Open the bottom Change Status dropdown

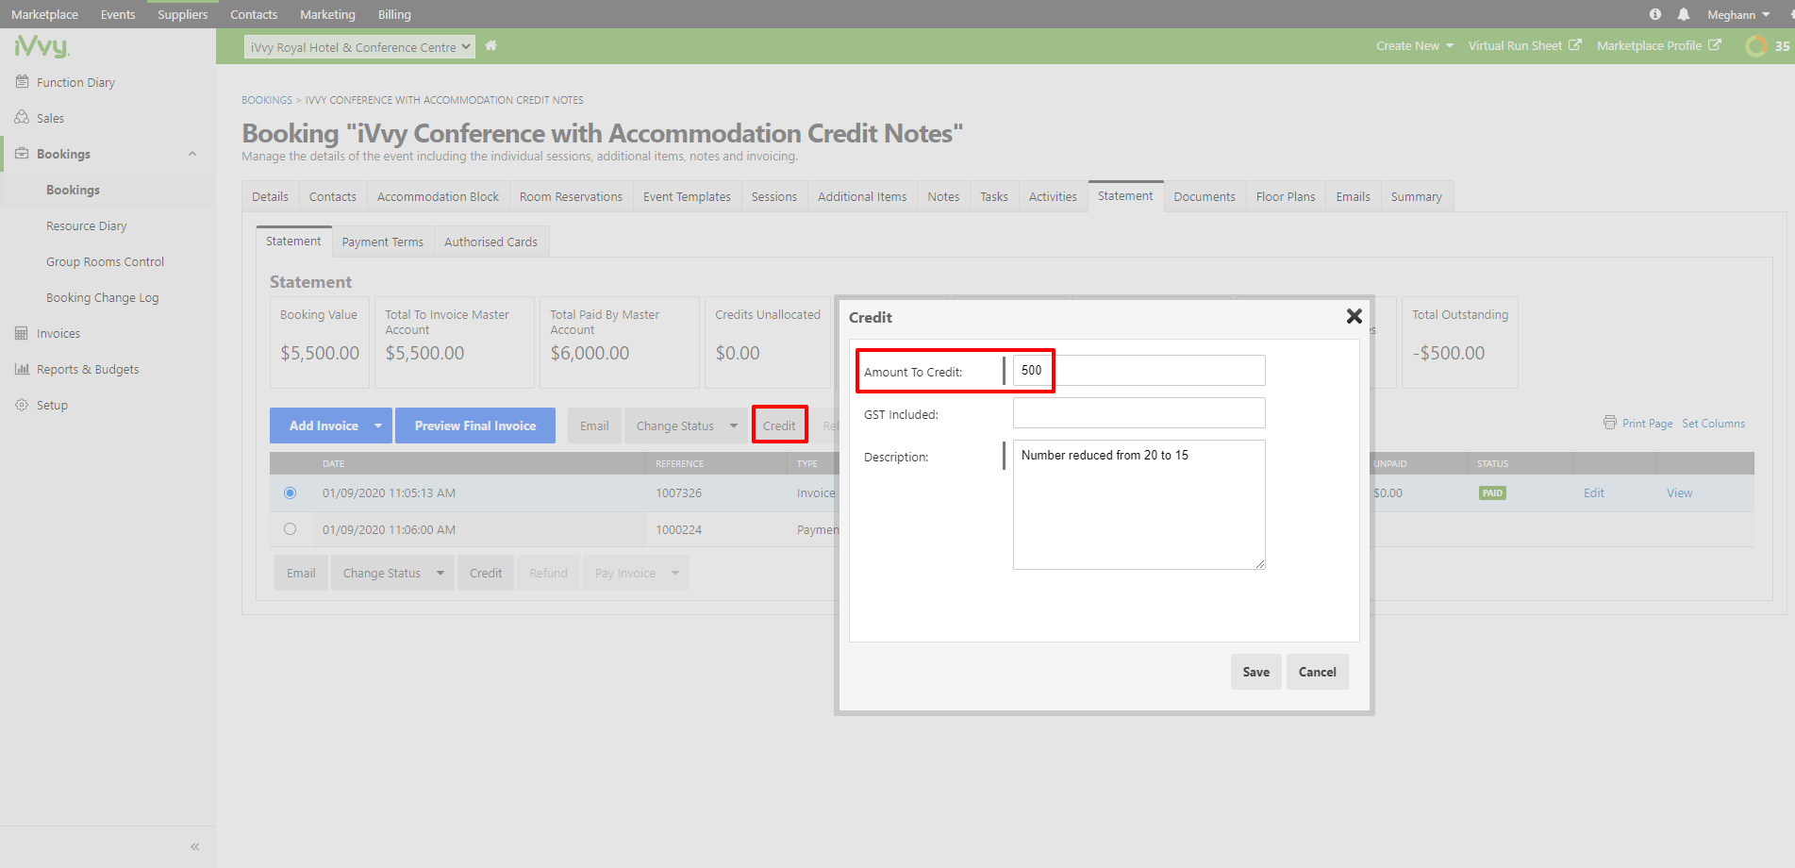(392, 573)
